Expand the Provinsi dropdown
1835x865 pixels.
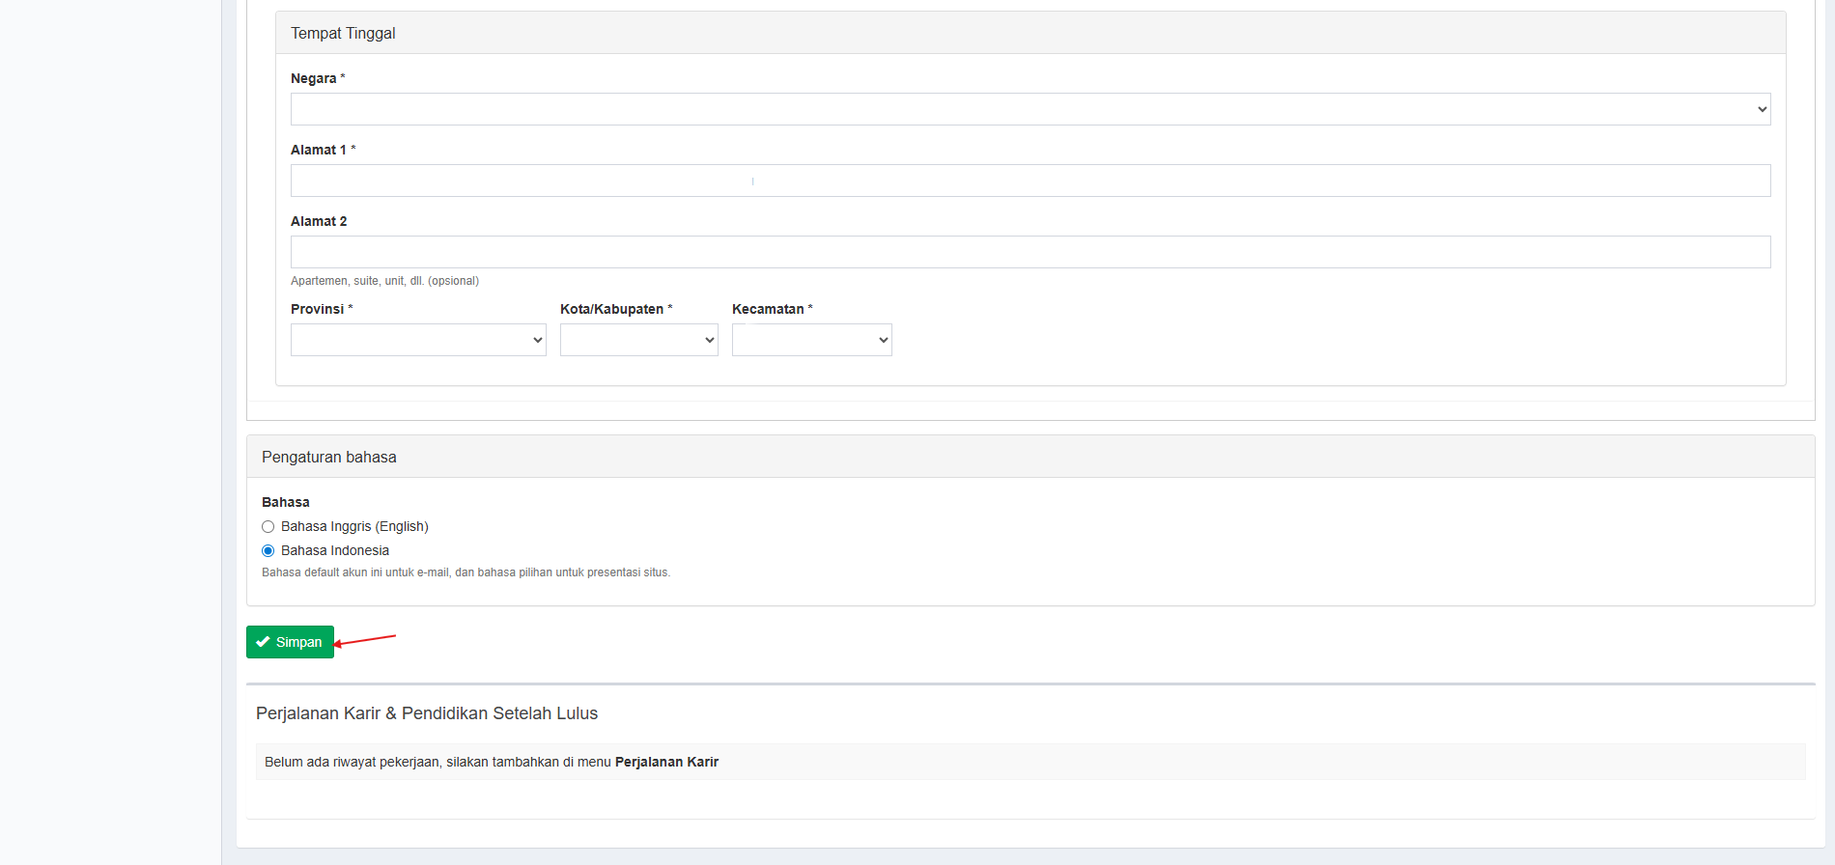[x=418, y=340]
